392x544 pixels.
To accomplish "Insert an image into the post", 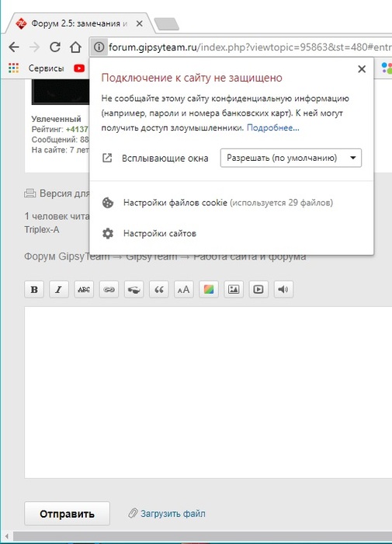I will coord(234,289).
